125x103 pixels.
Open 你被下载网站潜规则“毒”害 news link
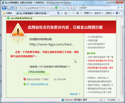tap(100, 57)
